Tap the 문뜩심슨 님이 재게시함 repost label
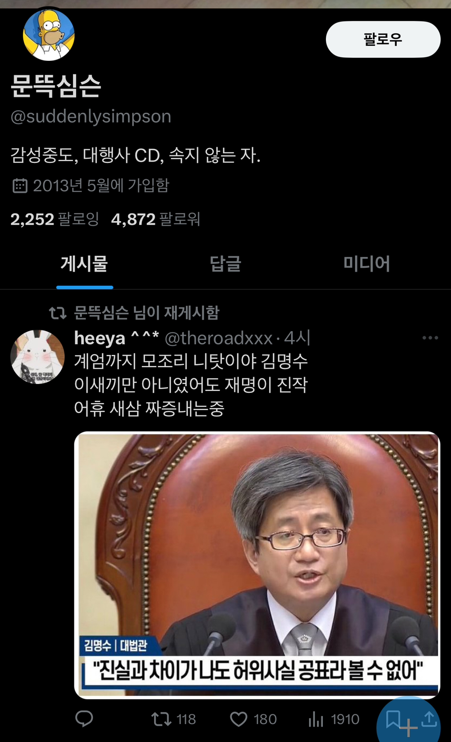 147,313
